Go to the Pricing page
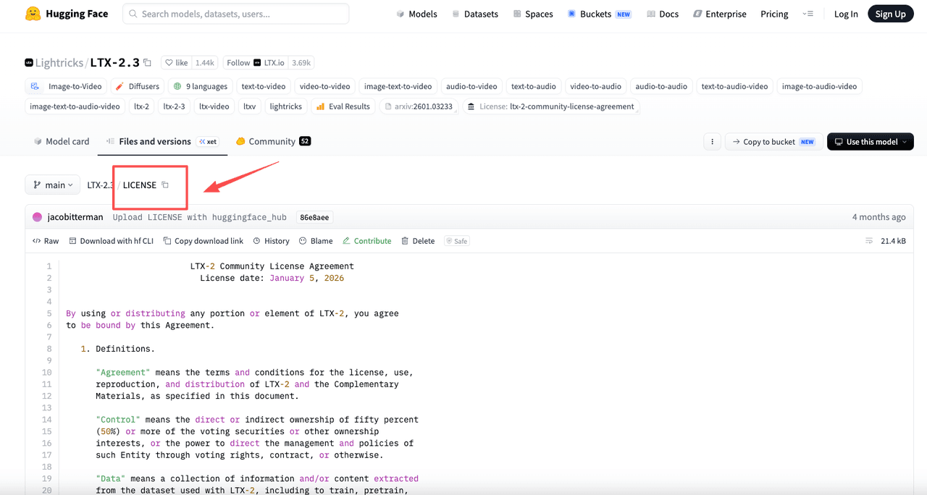Image resolution: width=927 pixels, height=495 pixels. tap(774, 14)
